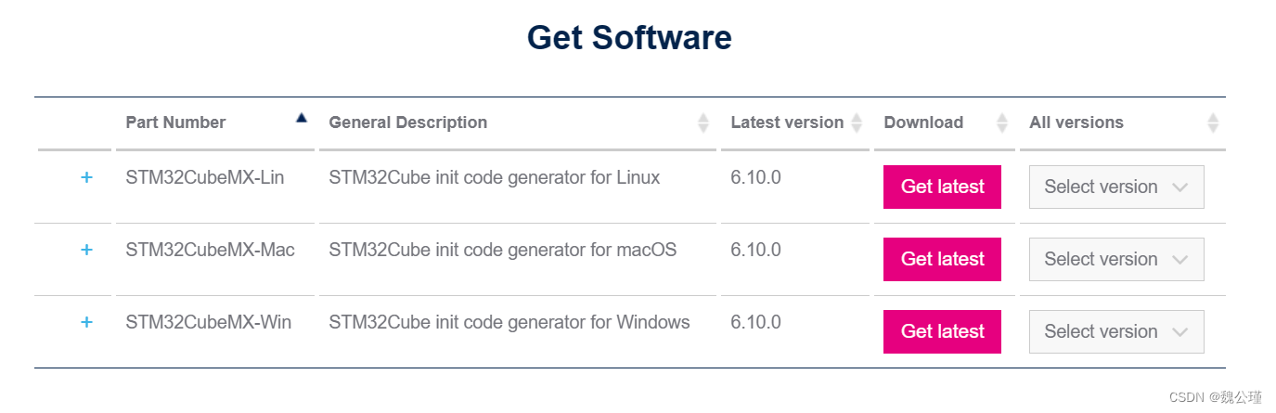Click the STM32CubeMX-Win part number text
Image resolution: width=1276 pixels, height=413 pixels.
(x=209, y=322)
